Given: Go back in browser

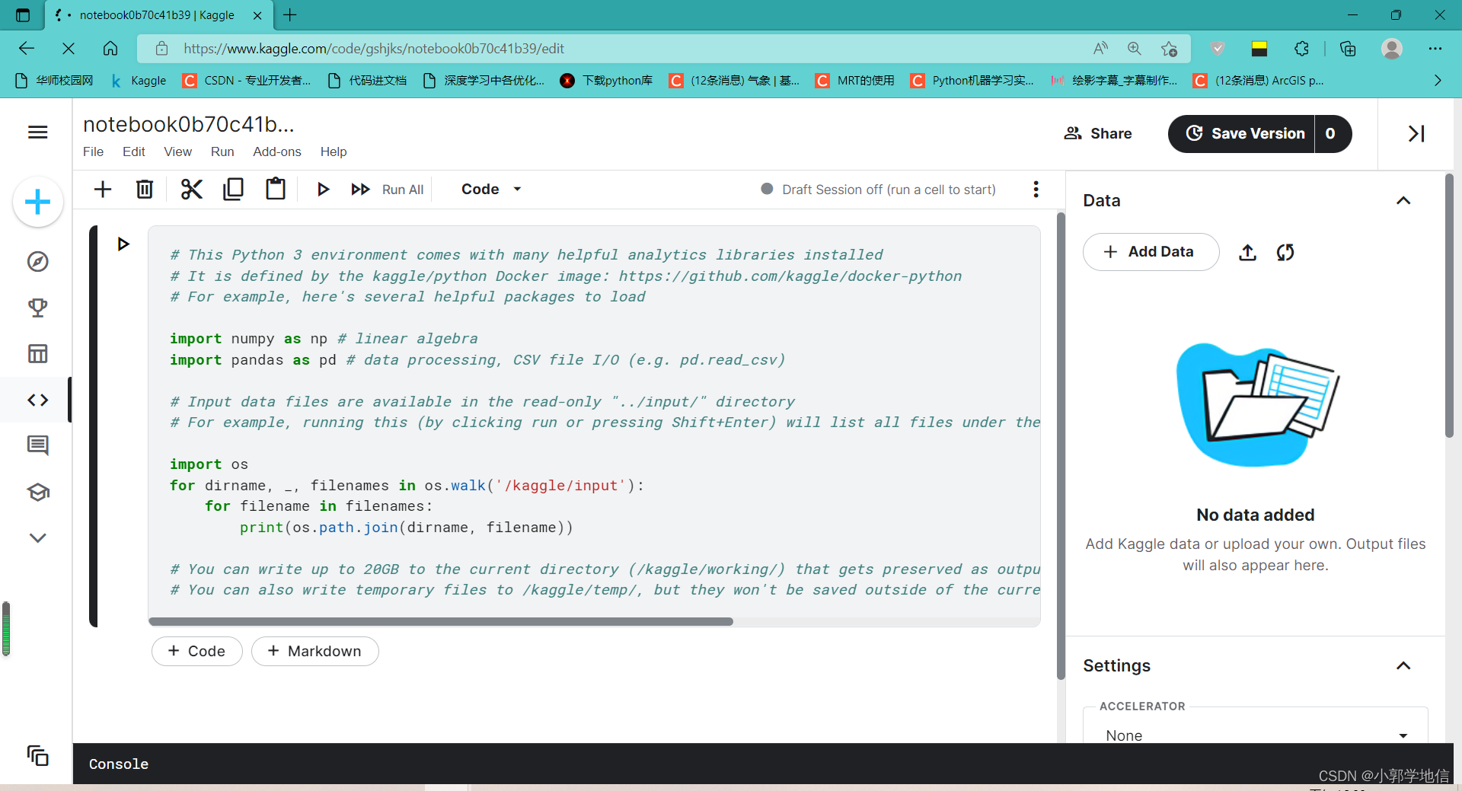Looking at the screenshot, I should tap(27, 49).
